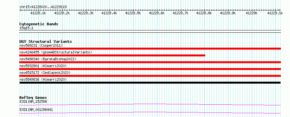Open the EXD1|NM_001286441 gene label
Screen dimensions: 290x117
36,110
